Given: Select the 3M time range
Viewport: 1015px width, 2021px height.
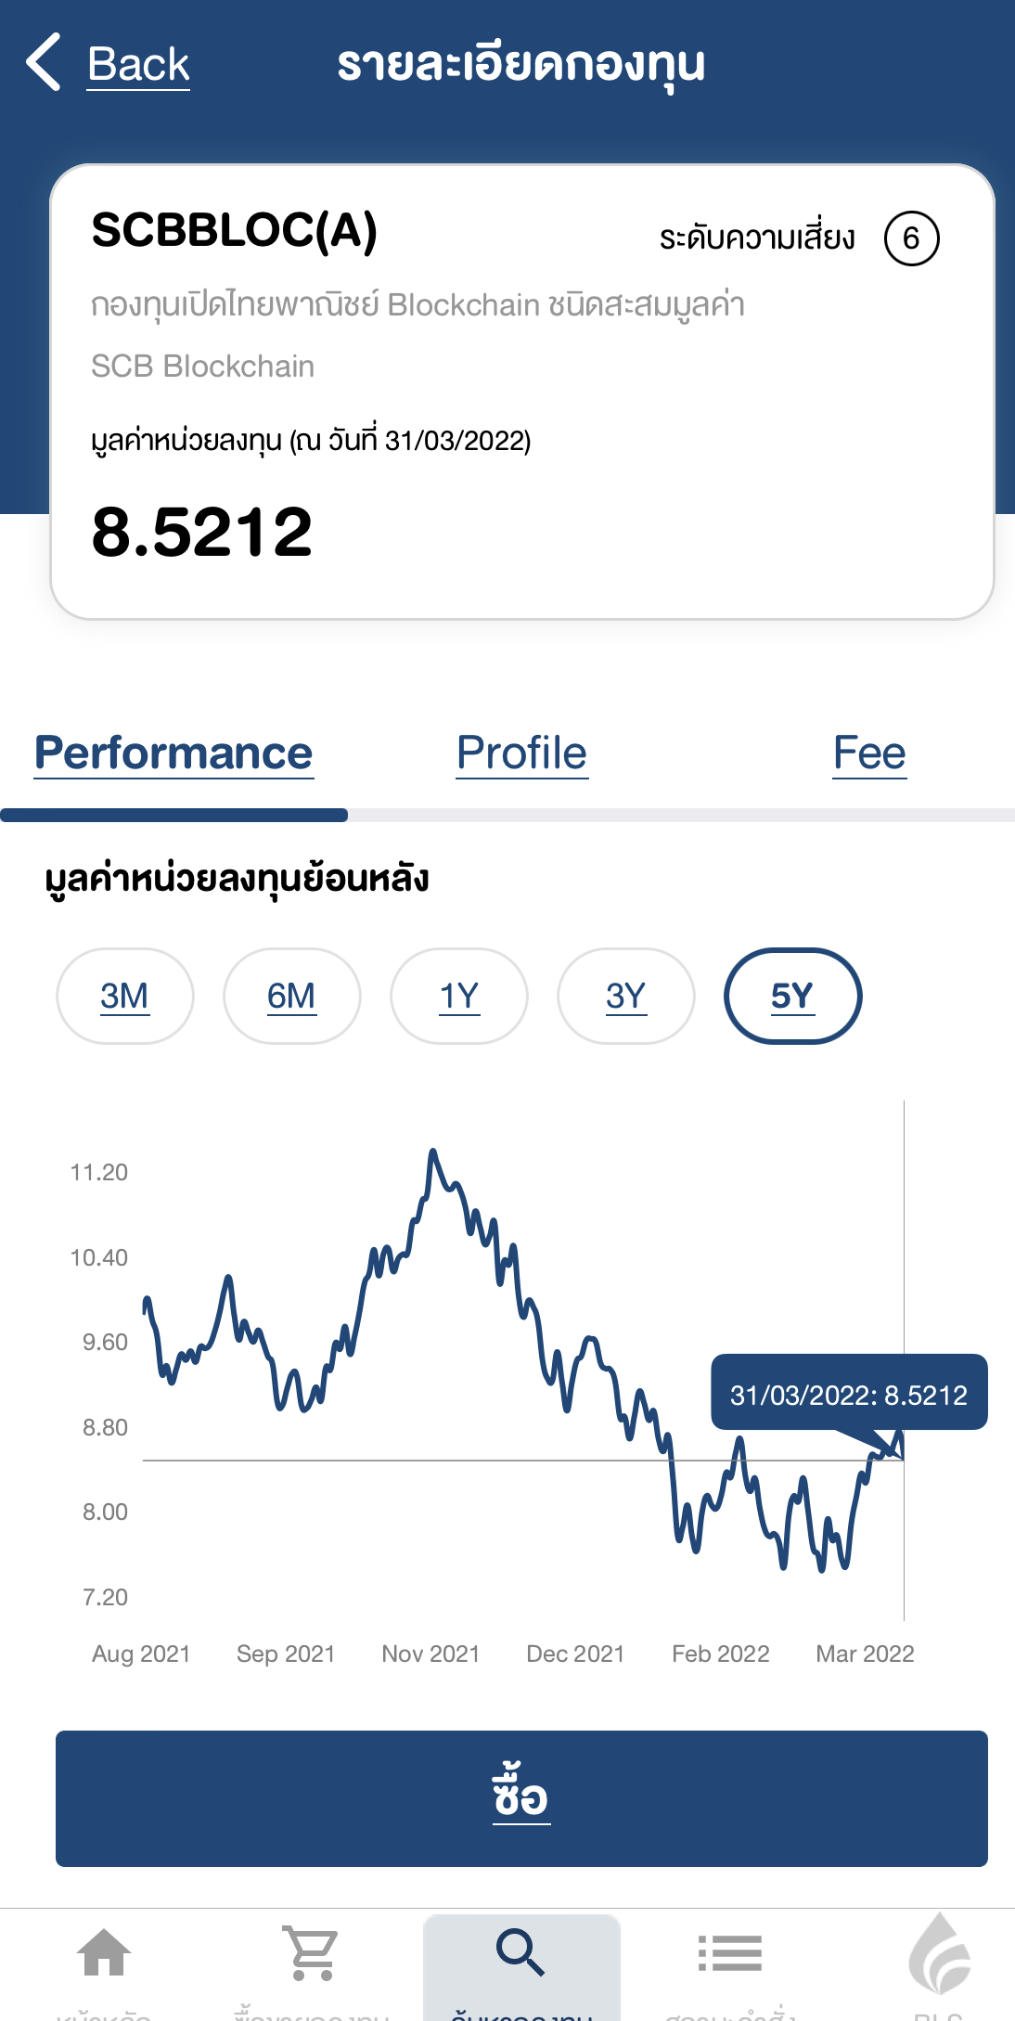Looking at the screenshot, I should (125, 996).
